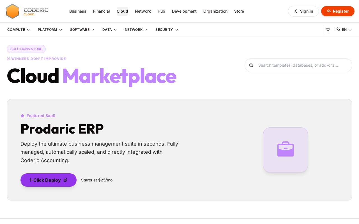Expand the Security dropdown menu
This screenshot has height=224, width=359.
[167, 30]
